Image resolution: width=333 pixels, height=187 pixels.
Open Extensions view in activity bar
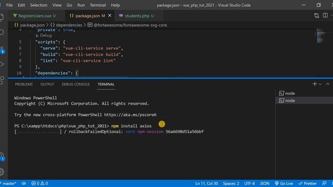pyautogui.click(x=2, y=81)
